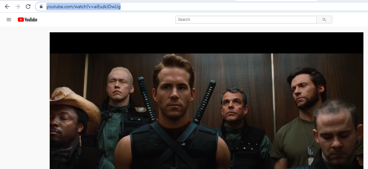Open the YouTube hamburger guide menu
368x169 pixels.
click(x=9, y=20)
